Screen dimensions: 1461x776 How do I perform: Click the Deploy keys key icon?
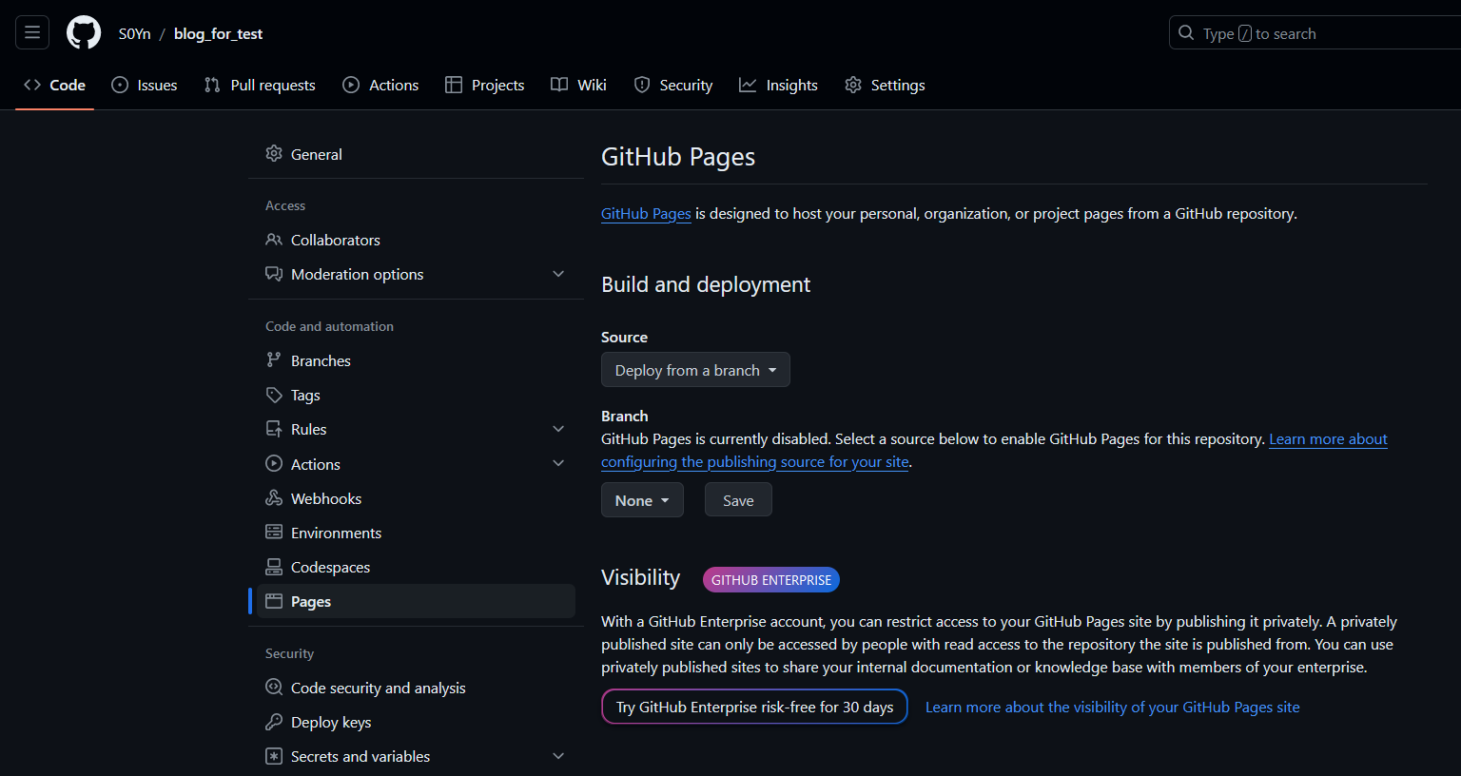pos(274,722)
